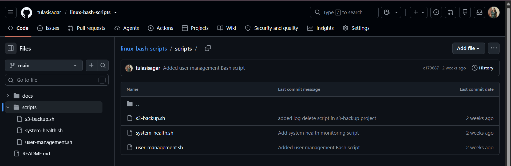Open s3-backup.sh in file list
This screenshot has height=166, width=511.
coord(150,118)
